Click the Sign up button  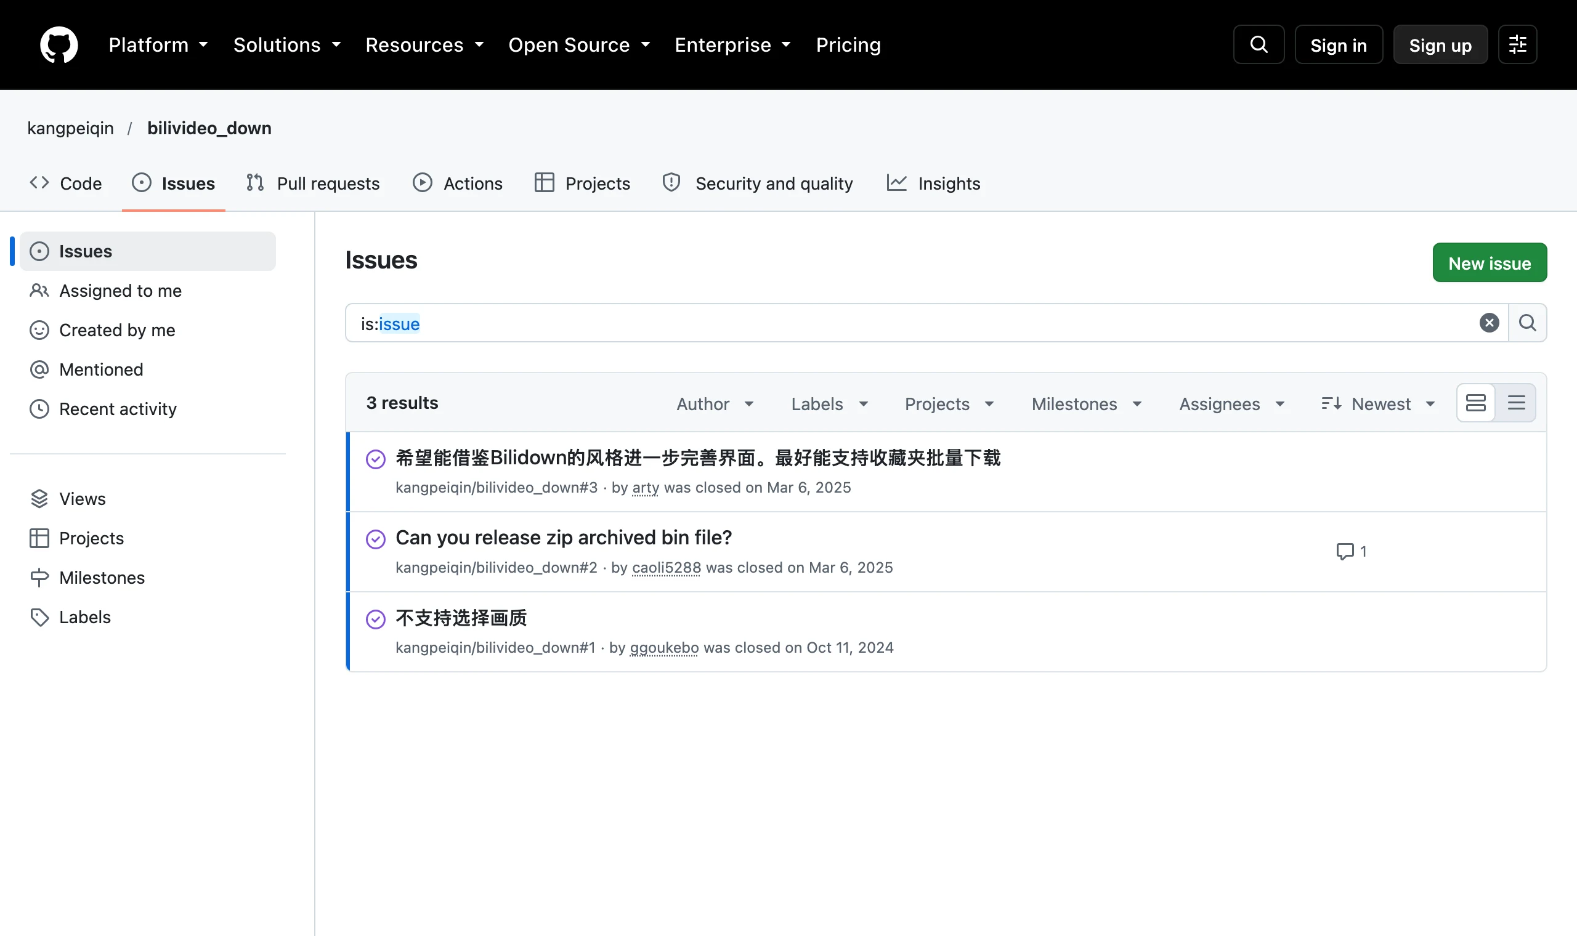(1440, 45)
